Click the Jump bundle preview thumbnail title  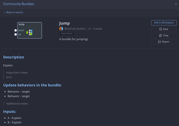(22, 24)
